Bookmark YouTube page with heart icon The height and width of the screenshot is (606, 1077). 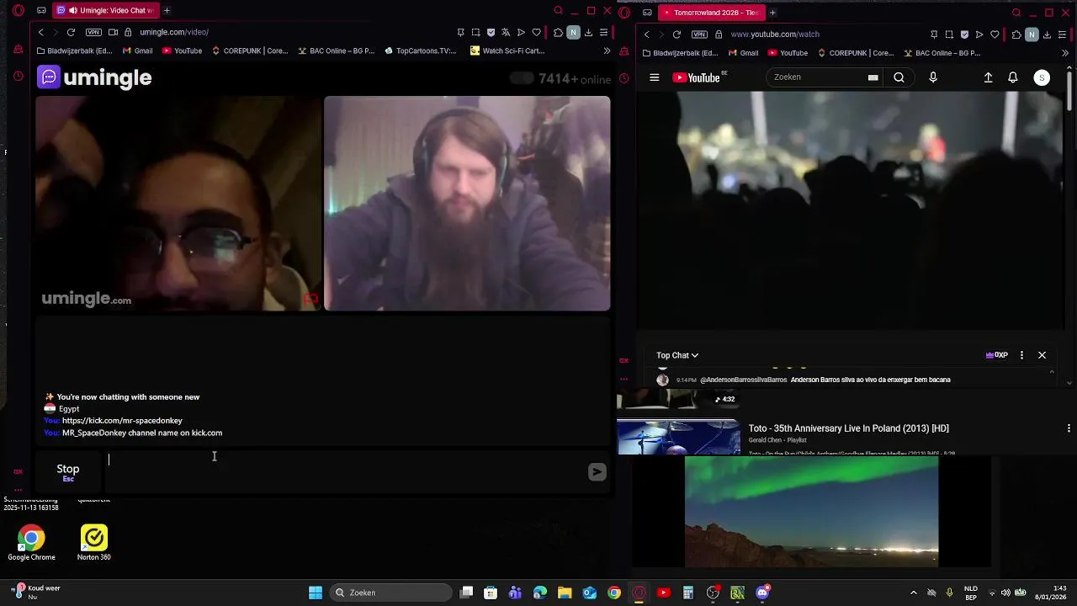pyautogui.click(x=995, y=35)
